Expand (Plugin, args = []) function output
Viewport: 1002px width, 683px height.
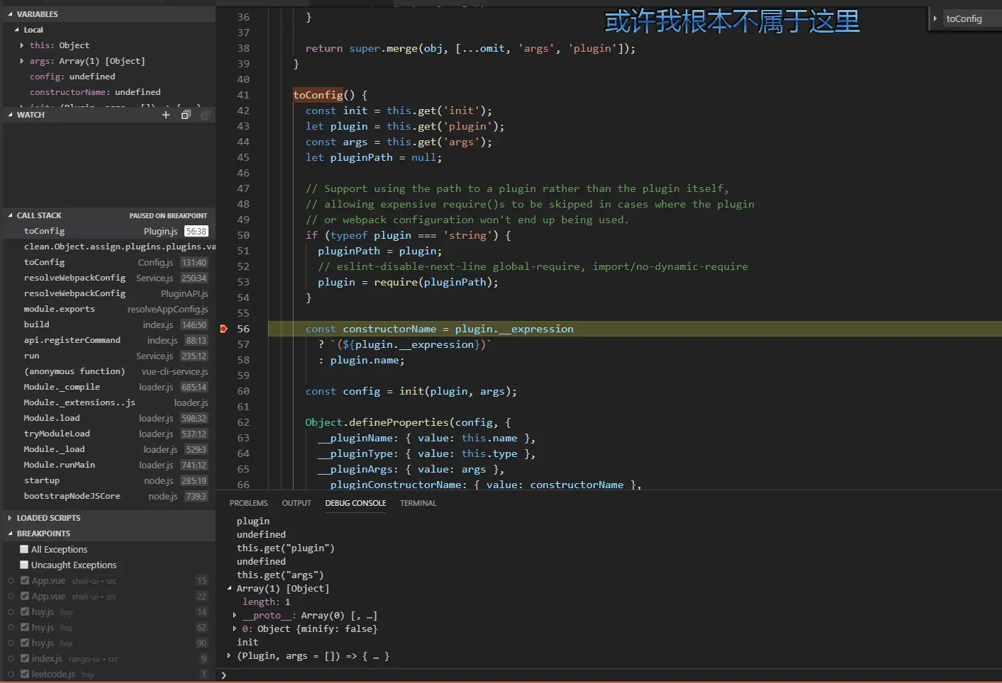tap(229, 656)
